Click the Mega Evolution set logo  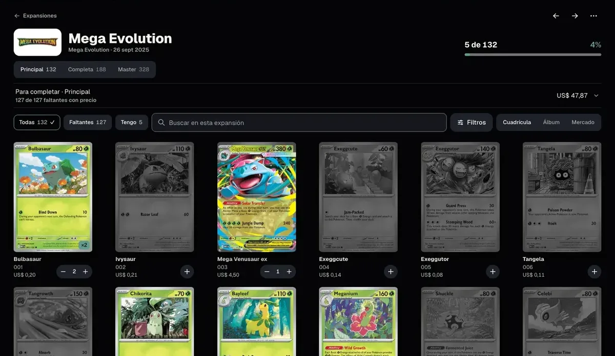pyautogui.click(x=37, y=42)
